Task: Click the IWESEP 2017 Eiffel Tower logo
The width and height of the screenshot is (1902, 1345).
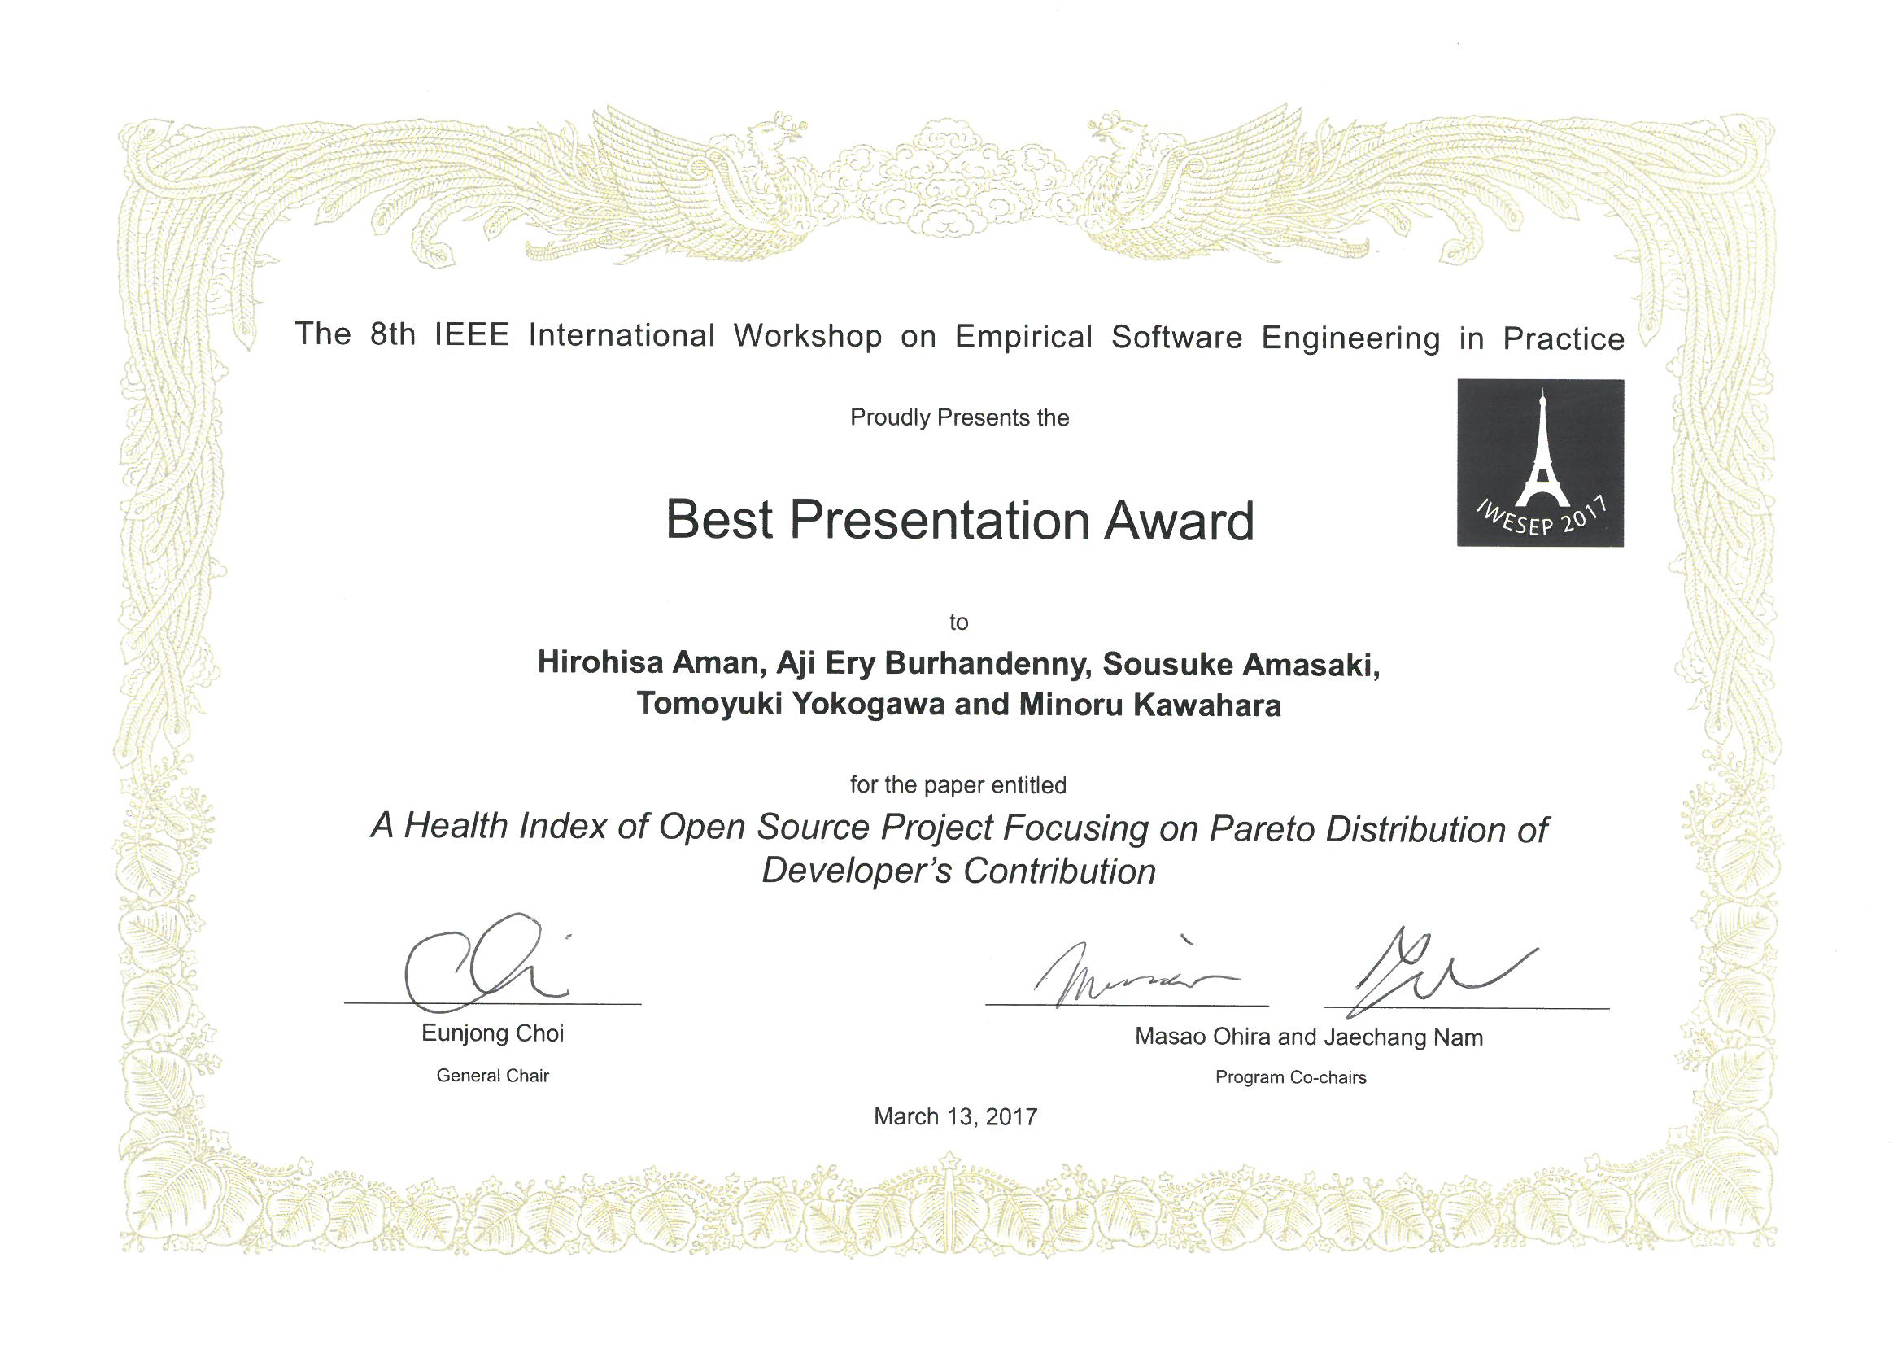Action: click(x=1540, y=462)
